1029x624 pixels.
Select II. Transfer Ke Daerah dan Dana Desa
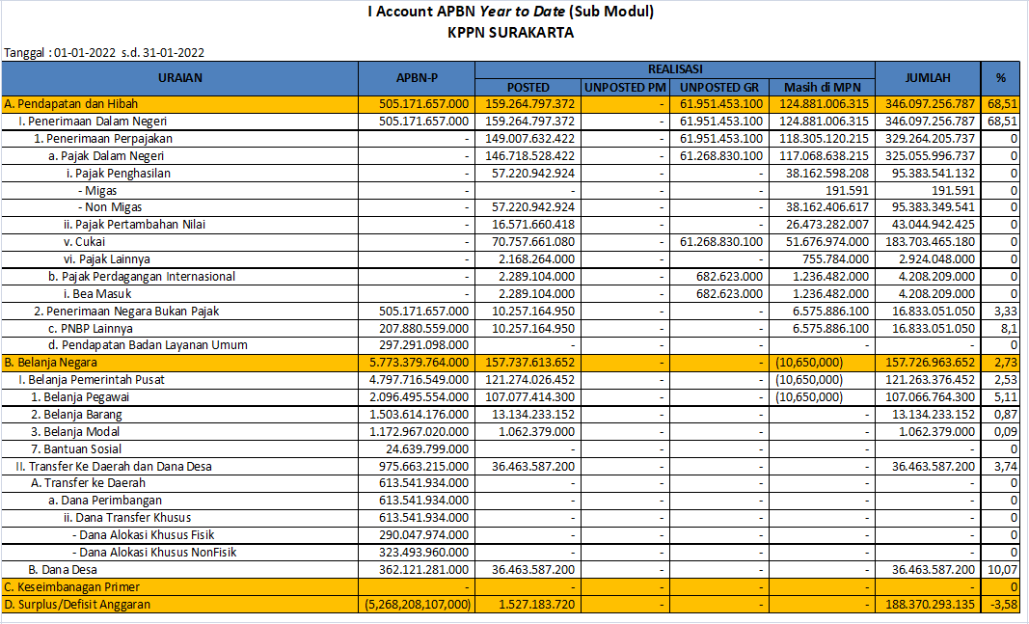pyautogui.click(x=114, y=467)
